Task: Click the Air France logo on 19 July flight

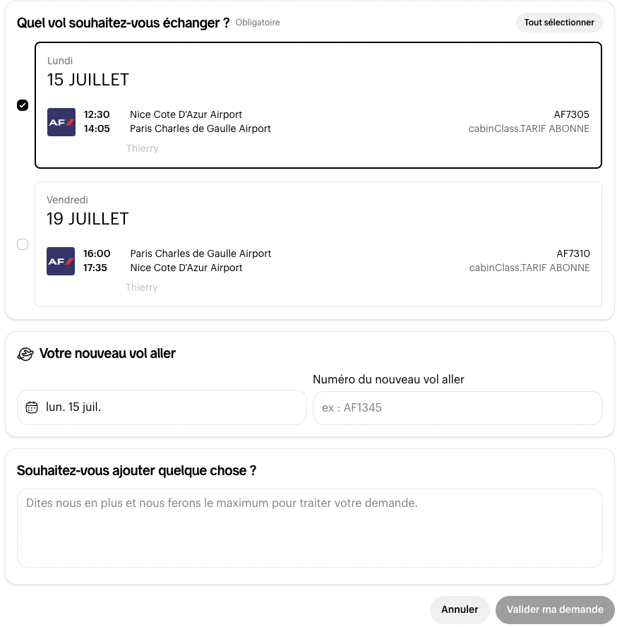Action: pyautogui.click(x=61, y=261)
